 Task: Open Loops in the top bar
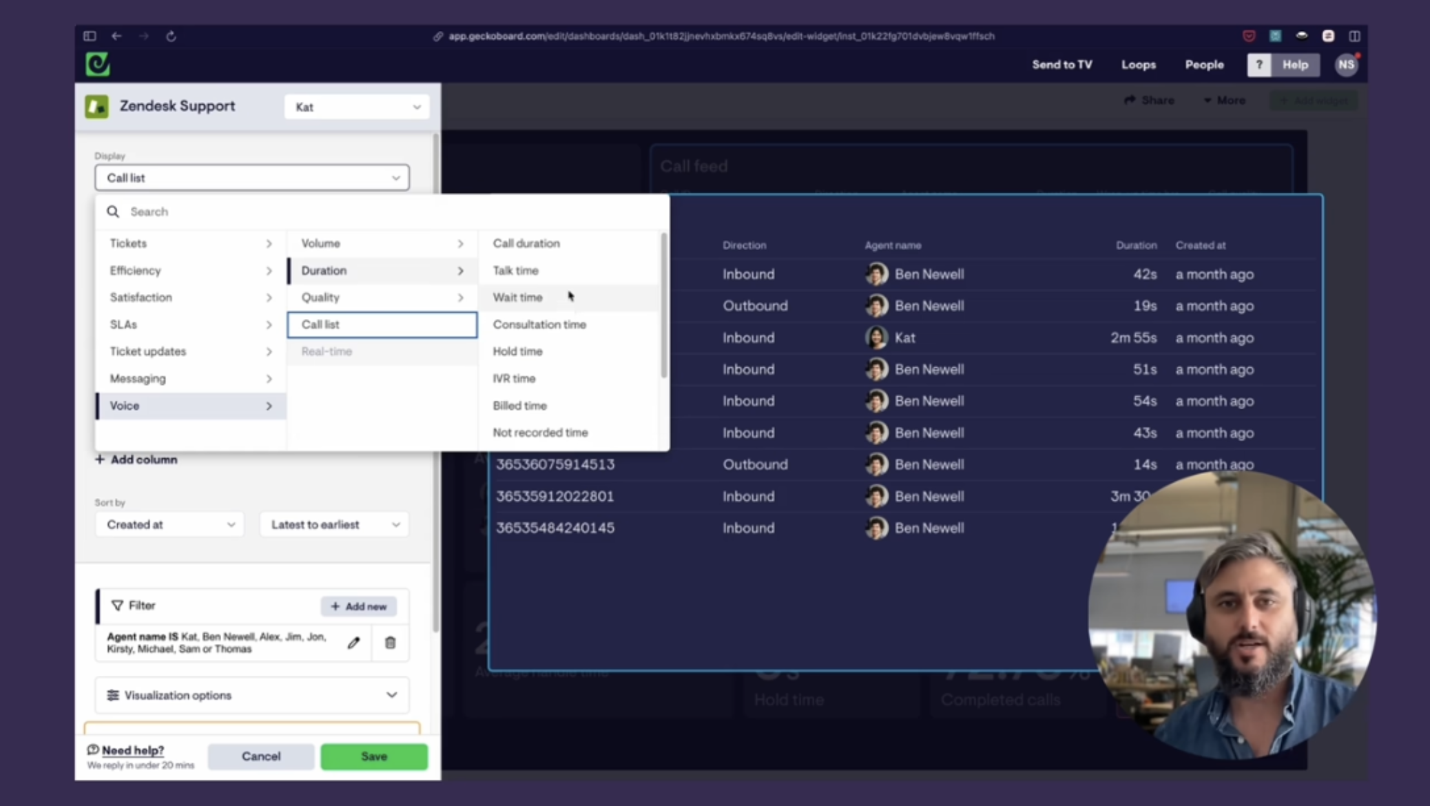click(x=1138, y=65)
